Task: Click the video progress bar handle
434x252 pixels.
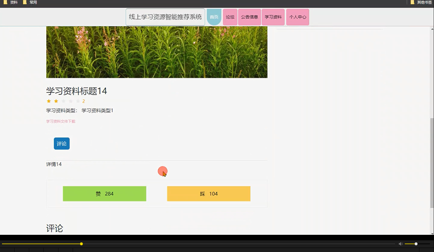Action: click(81, 244)
